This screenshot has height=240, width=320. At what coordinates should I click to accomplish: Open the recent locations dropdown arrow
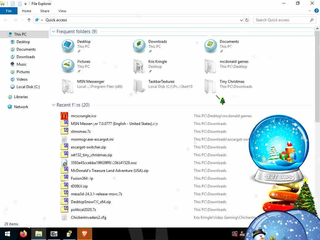pyautogui.click(x=22, y=20)
